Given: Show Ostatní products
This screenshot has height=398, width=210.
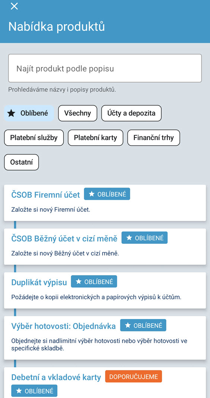Looking at the screenshot, I should (x=22, y=162).
